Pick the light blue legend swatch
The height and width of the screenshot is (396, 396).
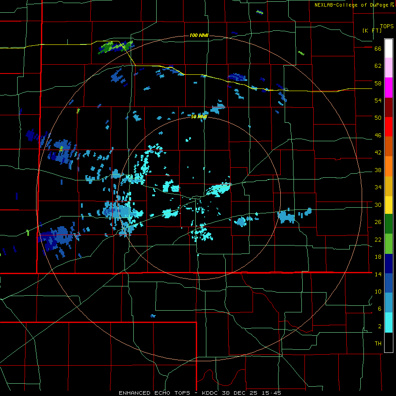[x=389, y=303]
